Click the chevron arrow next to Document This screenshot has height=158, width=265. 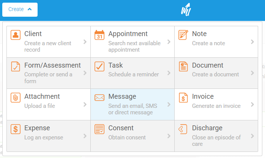click(252, 73)
